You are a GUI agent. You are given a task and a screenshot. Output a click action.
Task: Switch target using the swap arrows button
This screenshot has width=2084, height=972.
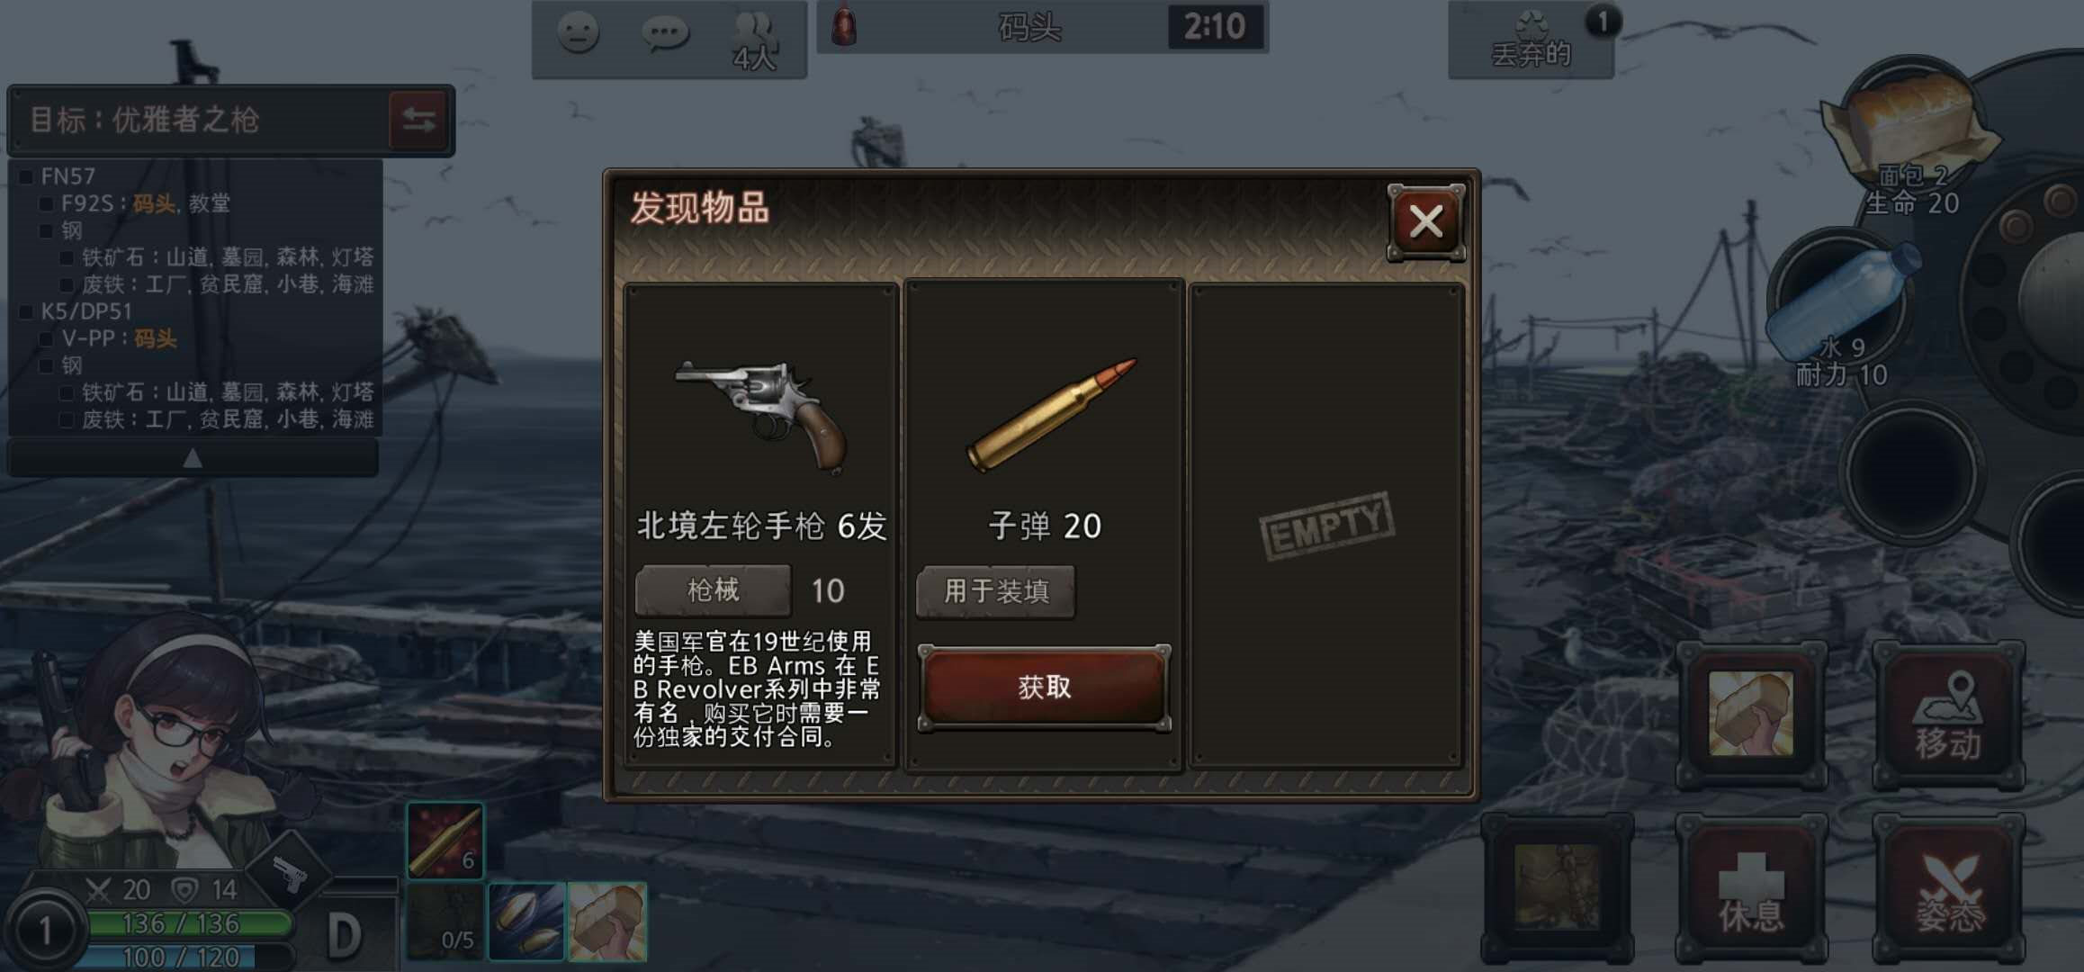click(418, 120)
